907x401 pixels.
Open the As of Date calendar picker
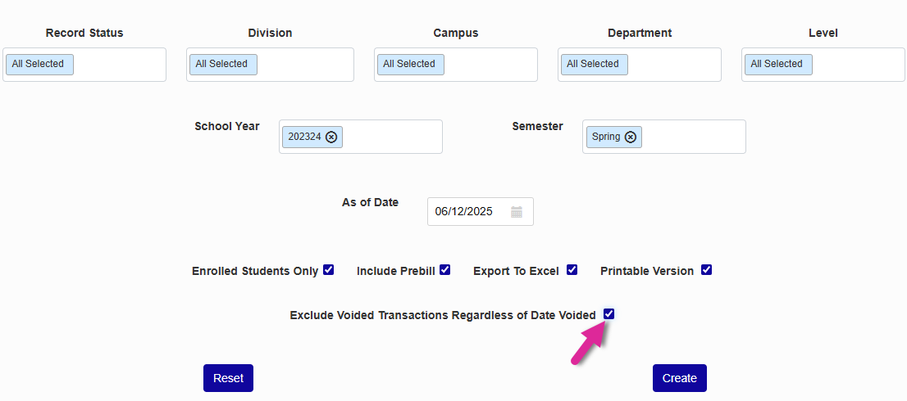pos(517,212)
